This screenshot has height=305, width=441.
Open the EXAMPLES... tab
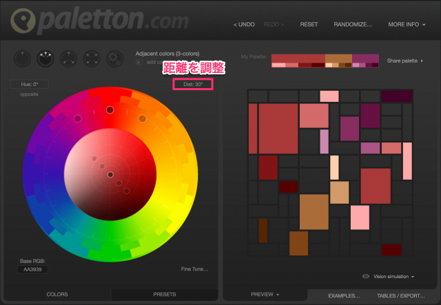[x=344, y=296]
